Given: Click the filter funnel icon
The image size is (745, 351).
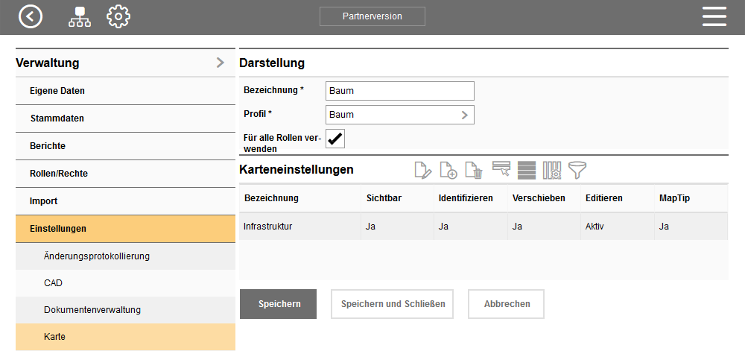Looking at the screenshot, I should (x=577, y=170).
